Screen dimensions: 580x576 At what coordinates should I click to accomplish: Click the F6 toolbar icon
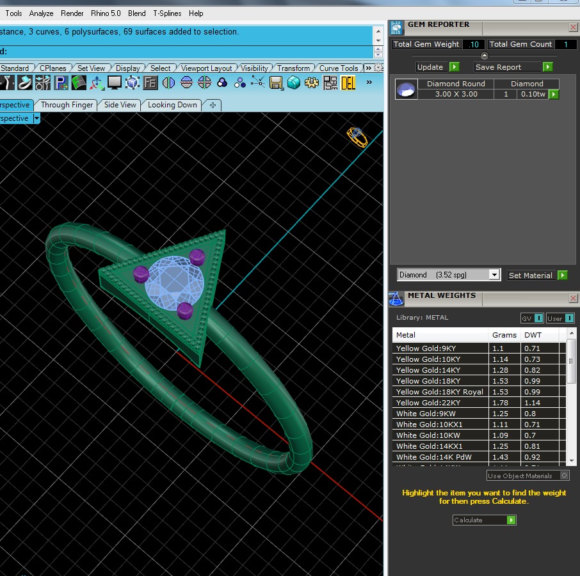(150, 82)
